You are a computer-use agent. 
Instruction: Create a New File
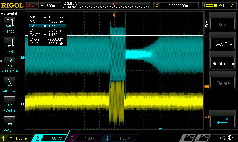(x=223, y=44)
